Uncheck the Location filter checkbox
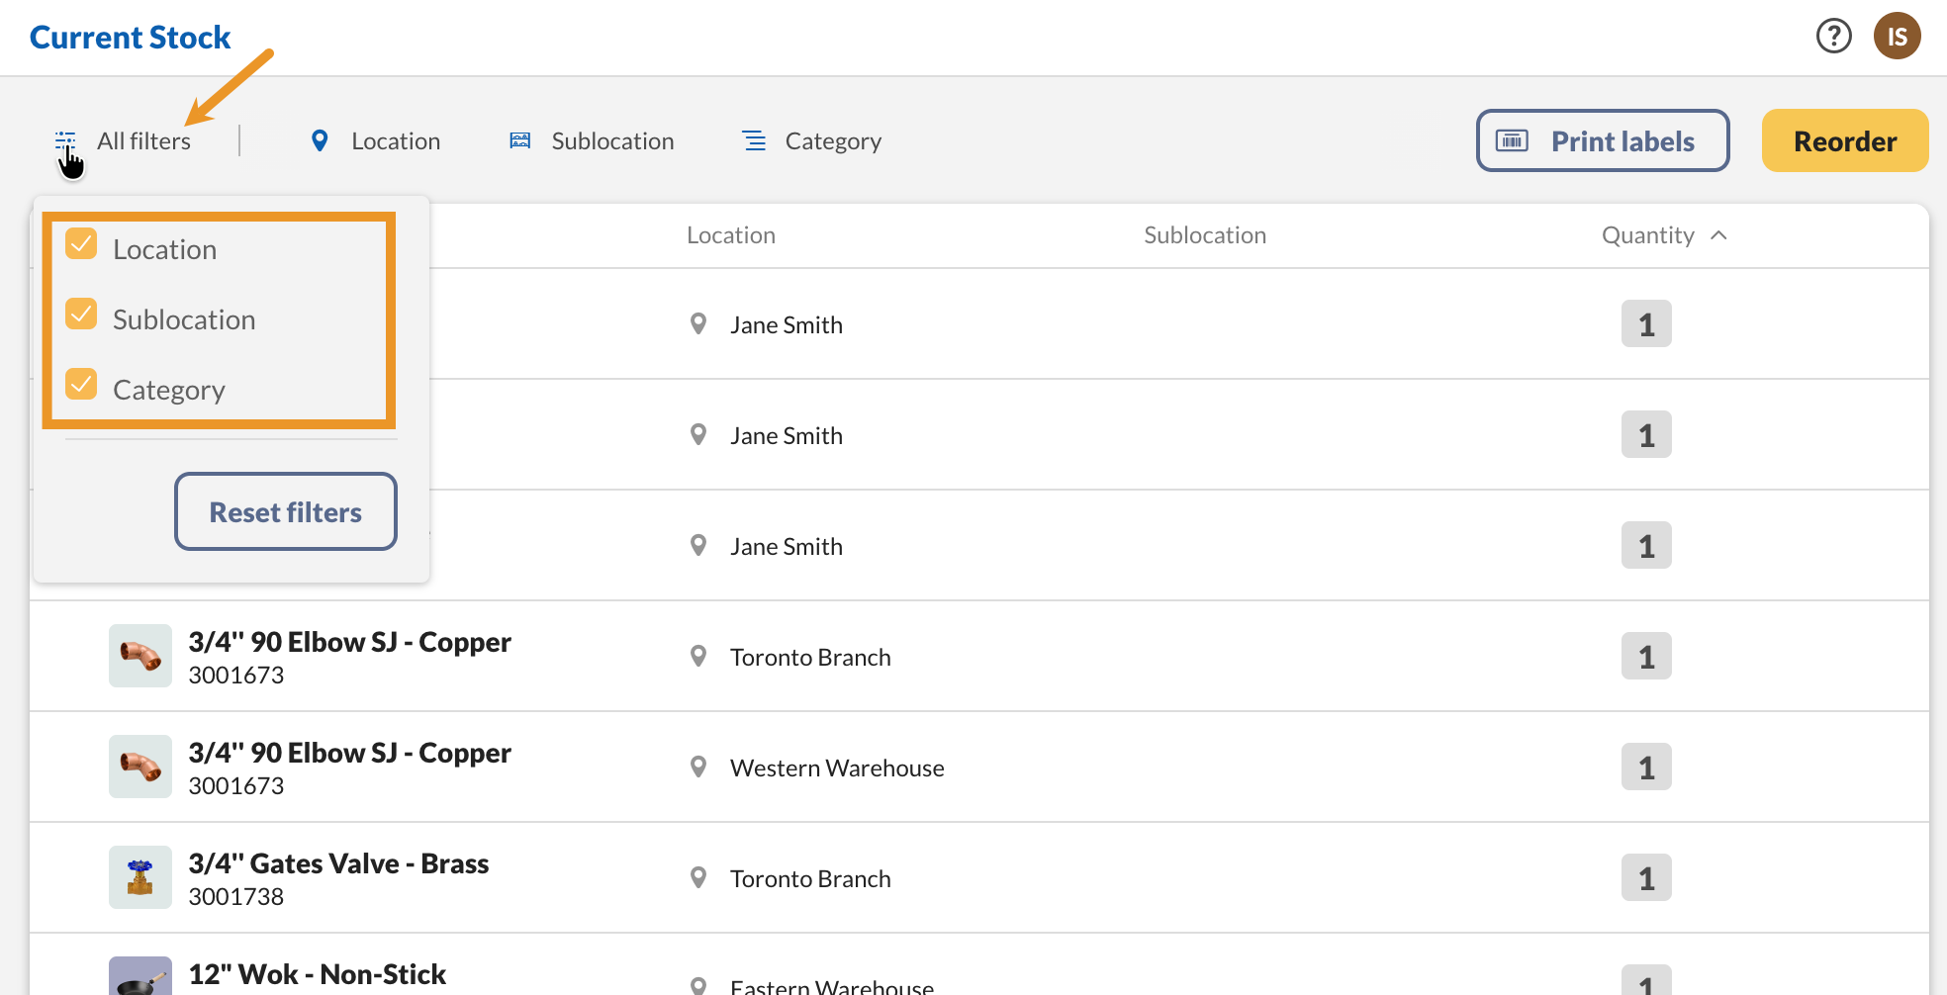Screen dimensions: 1947x995 (82, 243)
